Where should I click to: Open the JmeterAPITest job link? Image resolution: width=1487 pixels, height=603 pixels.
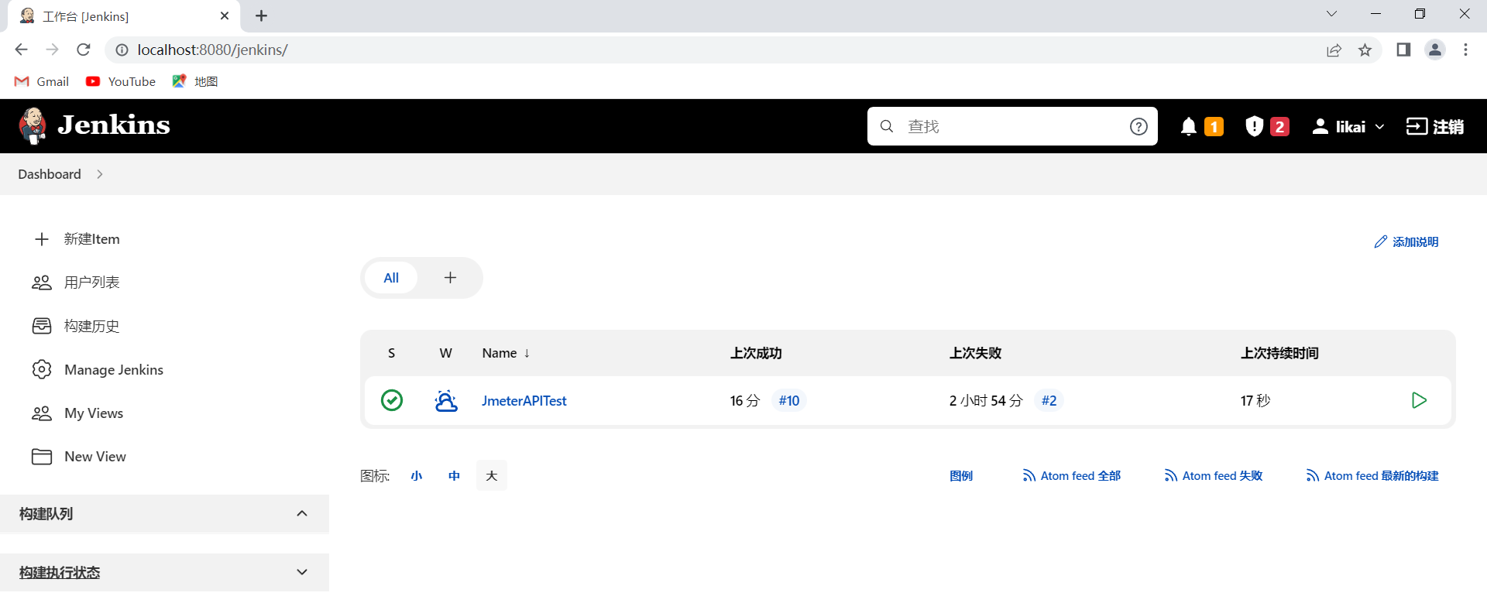point(524,401)
